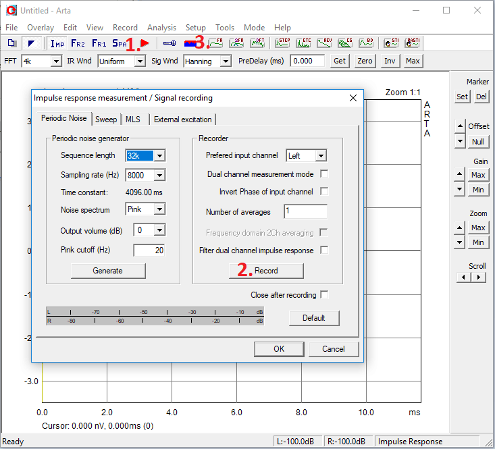Switch to the Sweep tab
Viewport: 495px width, 449px height.
[106, 120]
